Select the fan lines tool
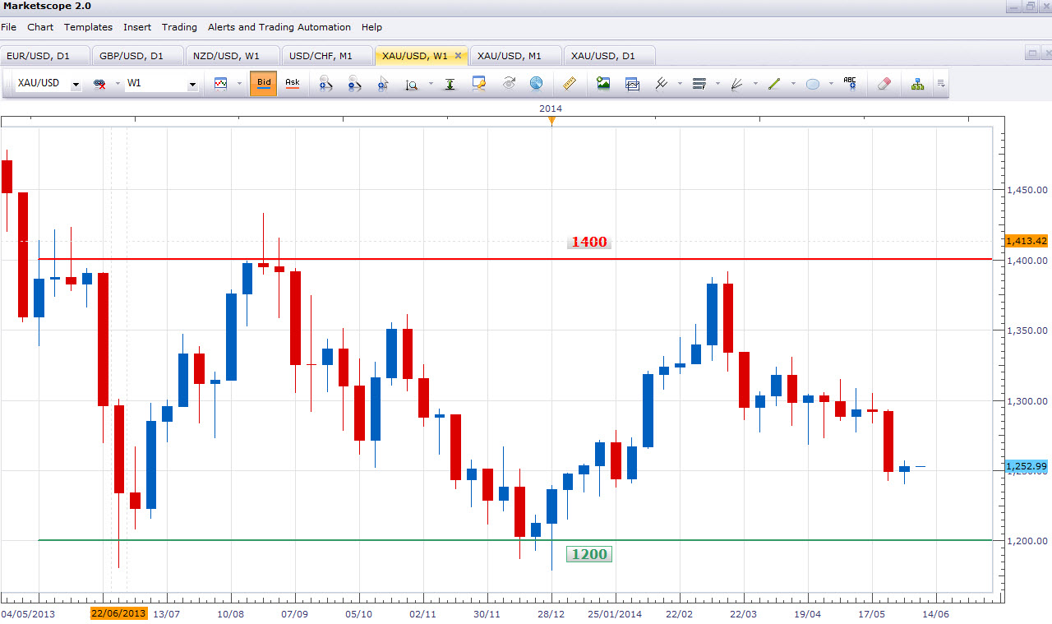This screenshot has width=1052, height=624. click(736, 84)
